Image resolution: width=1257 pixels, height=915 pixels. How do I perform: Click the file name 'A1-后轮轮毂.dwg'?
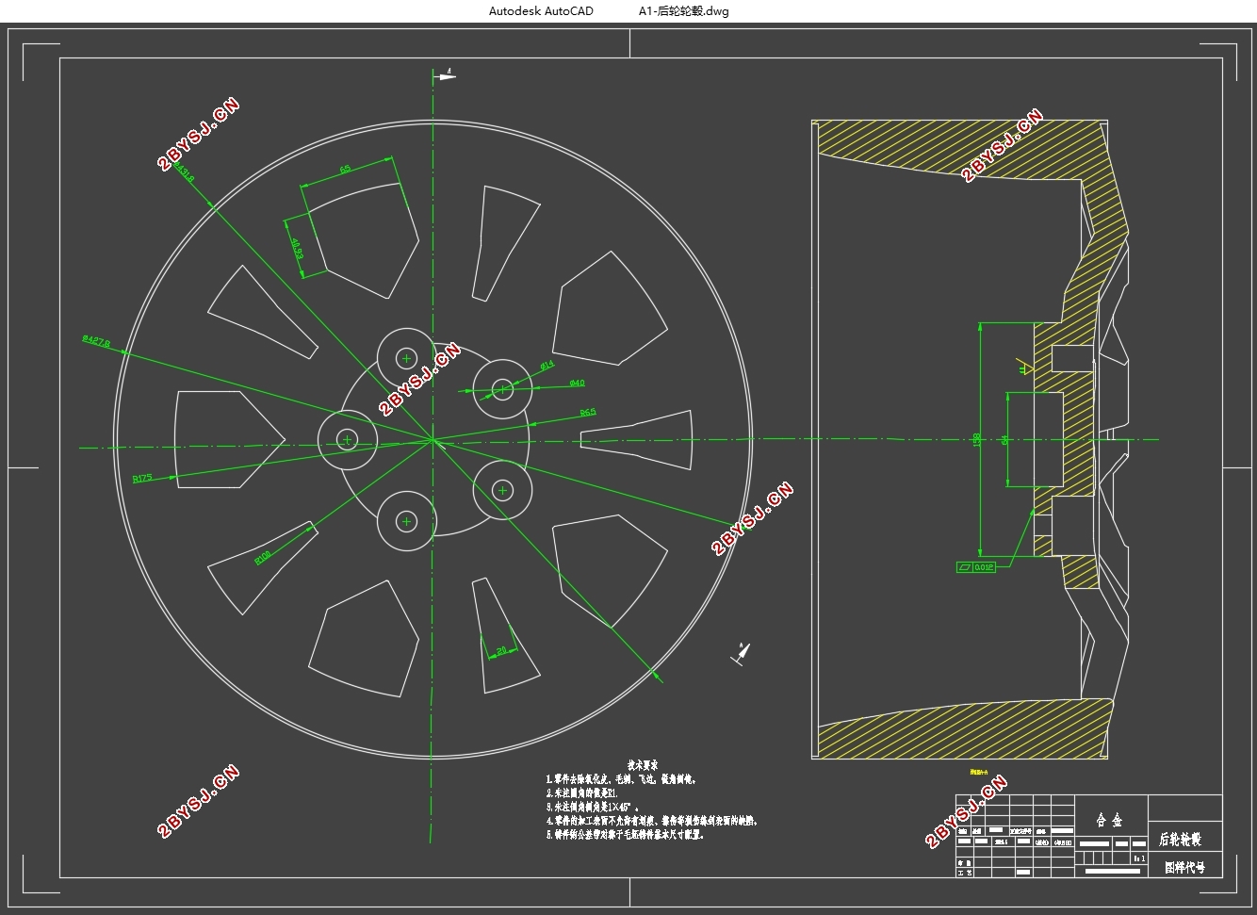pyautogui.click(x=683, y=11)
